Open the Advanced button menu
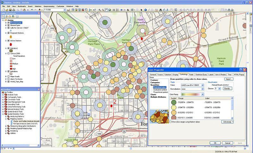 tap(227, 122)
